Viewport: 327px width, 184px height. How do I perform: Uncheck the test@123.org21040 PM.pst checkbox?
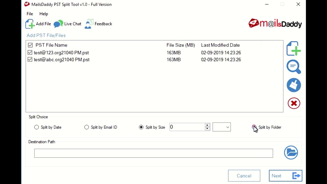(x=30, y=52)
